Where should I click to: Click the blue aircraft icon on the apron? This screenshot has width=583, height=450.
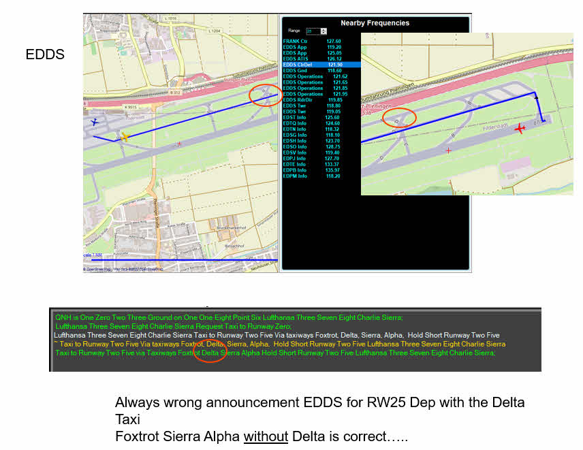95,122
